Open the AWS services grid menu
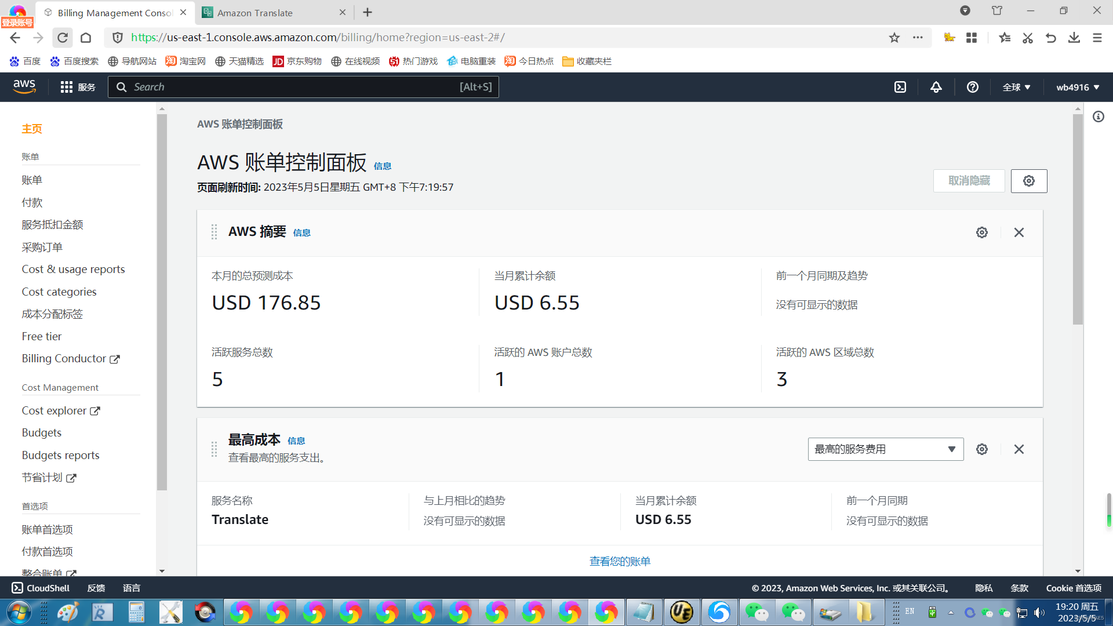 (67, 87)
